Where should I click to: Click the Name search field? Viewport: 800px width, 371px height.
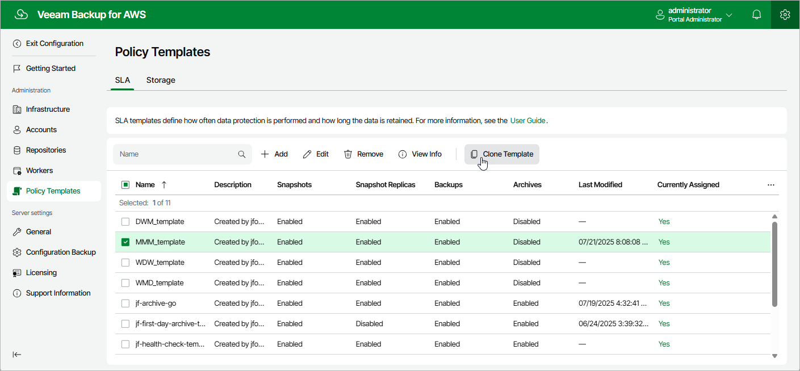point(176,154)
